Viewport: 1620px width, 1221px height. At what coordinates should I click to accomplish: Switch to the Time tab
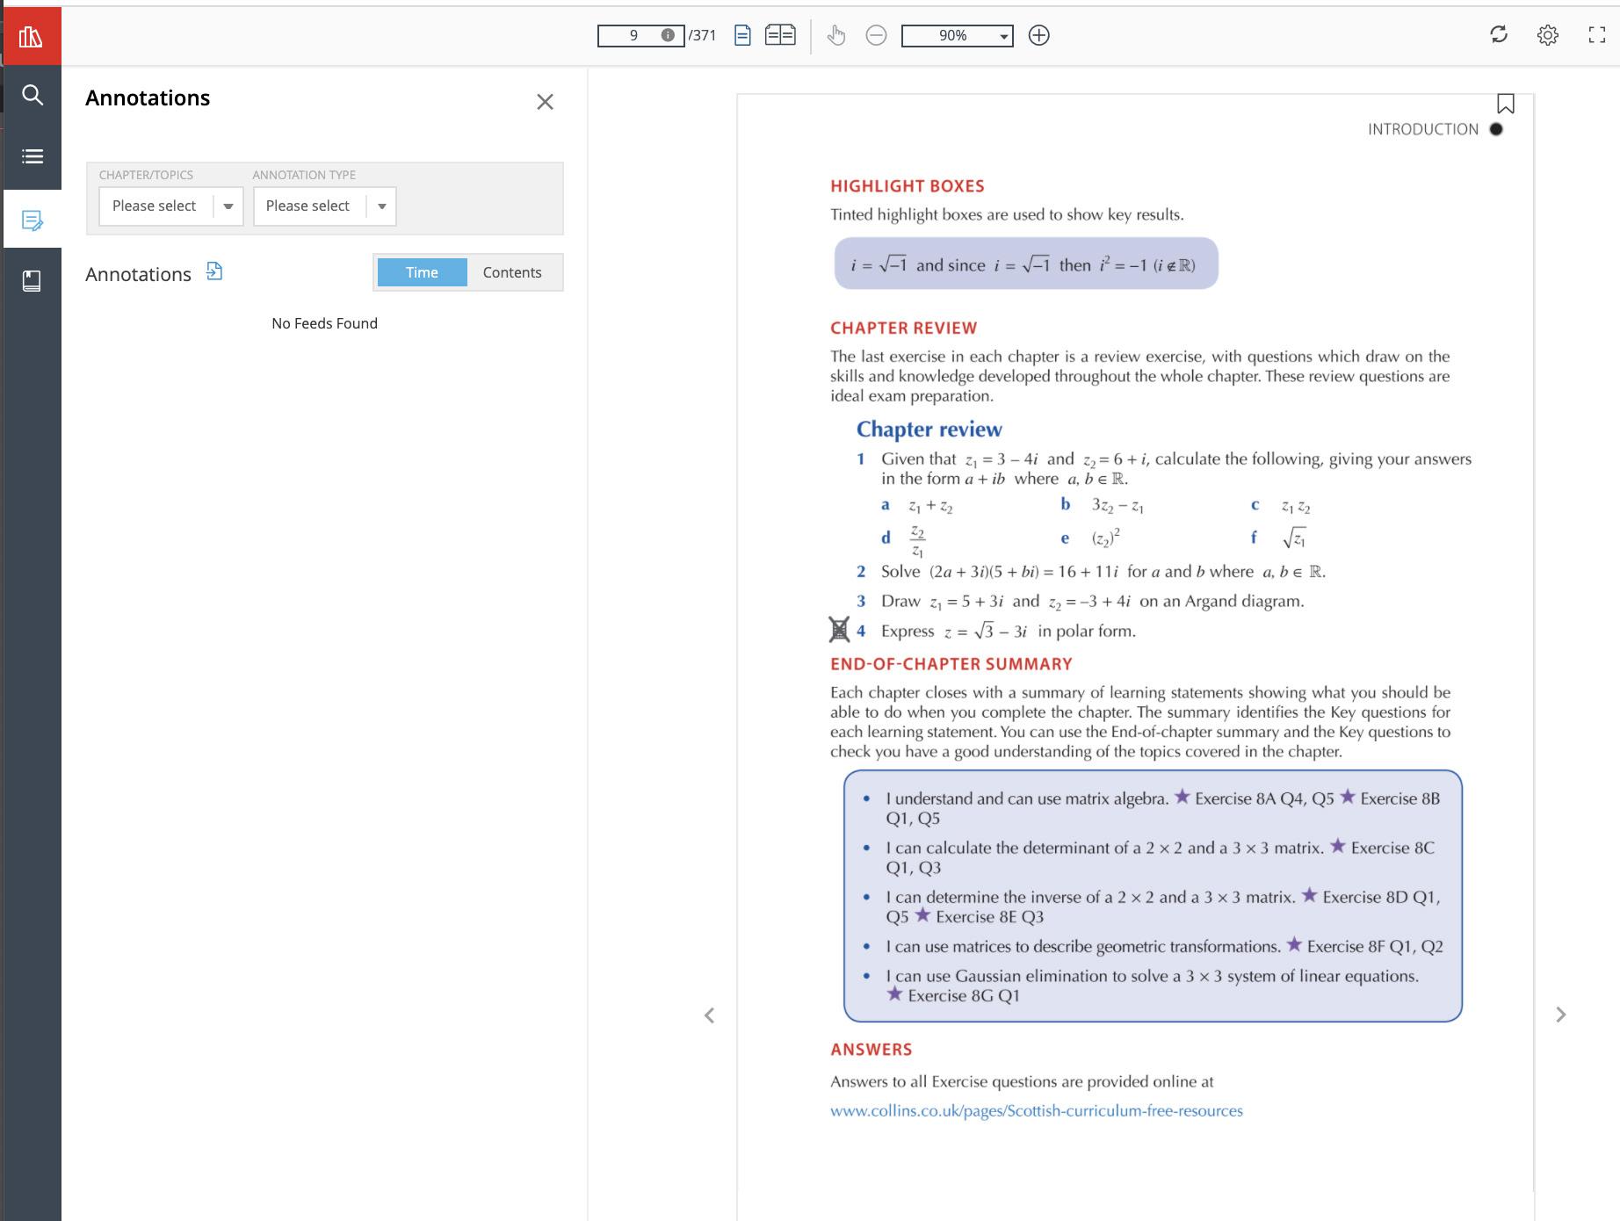pyautogui.click(x=422, y=272)
